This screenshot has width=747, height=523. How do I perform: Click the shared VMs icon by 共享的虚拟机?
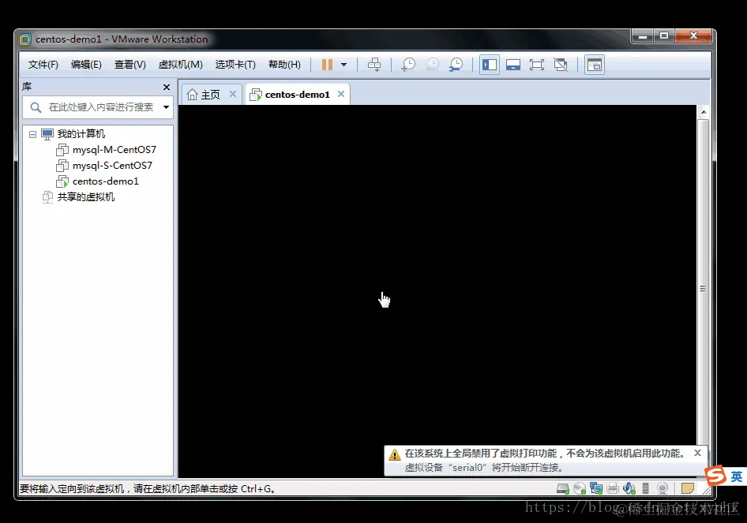pyautogui.click(x=47, y=196)
